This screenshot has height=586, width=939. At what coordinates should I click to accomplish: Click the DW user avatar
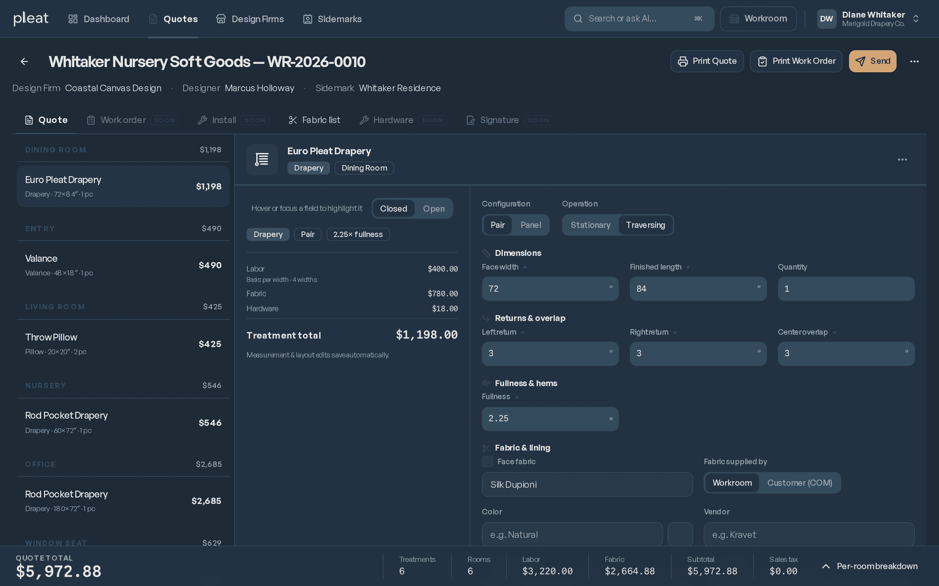point(827,19)
